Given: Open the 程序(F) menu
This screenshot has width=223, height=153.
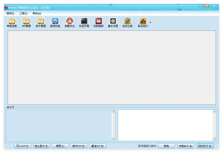Looking at the screenshot, I should (10, 13).
